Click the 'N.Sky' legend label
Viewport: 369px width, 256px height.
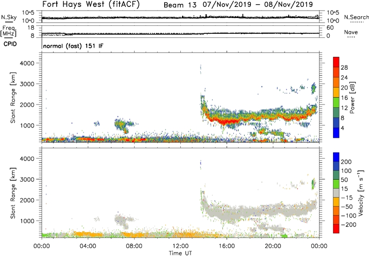pos(9,17)
